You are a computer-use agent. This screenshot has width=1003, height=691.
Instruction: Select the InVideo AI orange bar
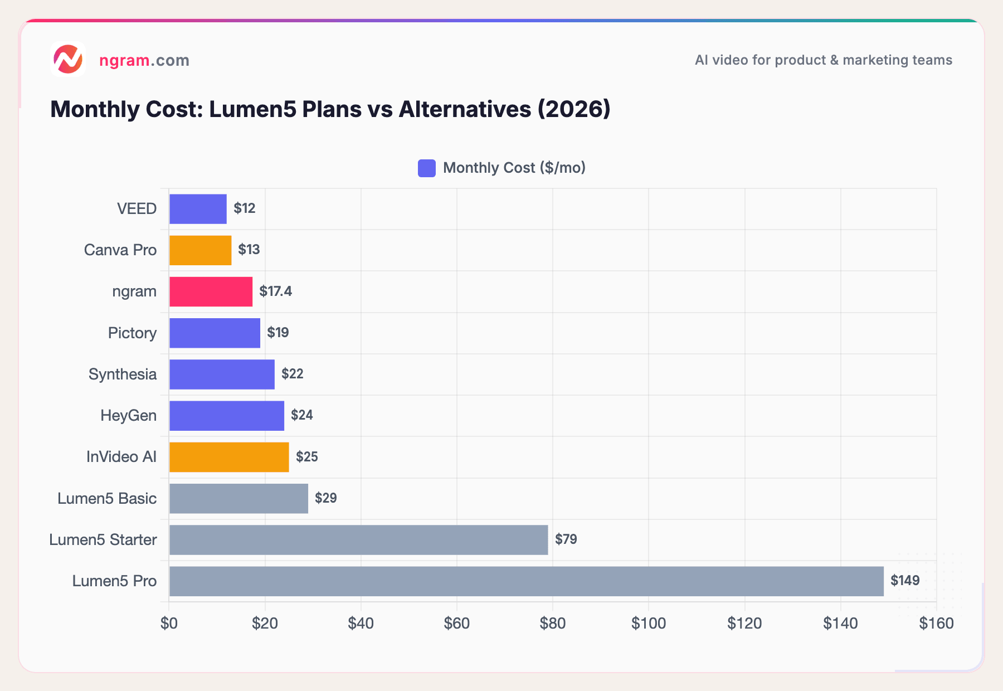[228, 457]
